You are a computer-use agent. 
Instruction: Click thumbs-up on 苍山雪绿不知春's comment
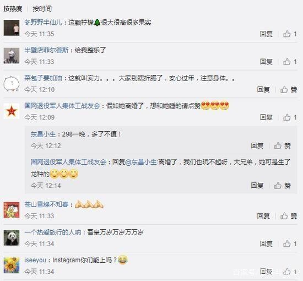(x=289, y=216)
